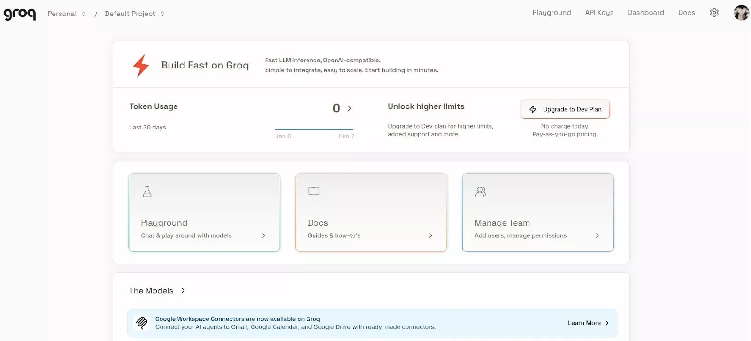Open the Playground card
The height and width of the screenshot is (341, 751).
[x=204, y=212]
